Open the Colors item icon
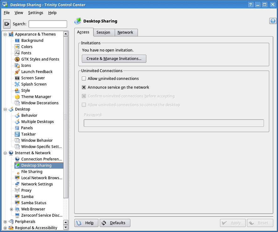Image resolution: width=278 pixels, height=232 pixels. click(x=17, y=47)
